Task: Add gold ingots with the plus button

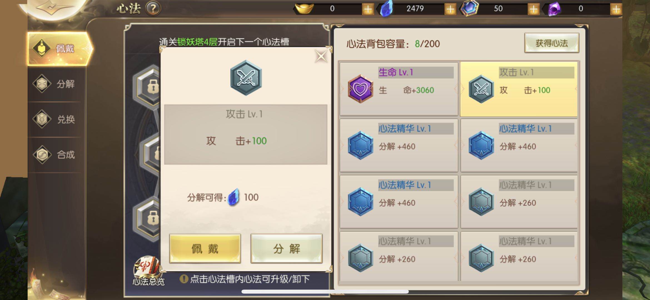Action: pyautogui.click(x=368, y=9)
